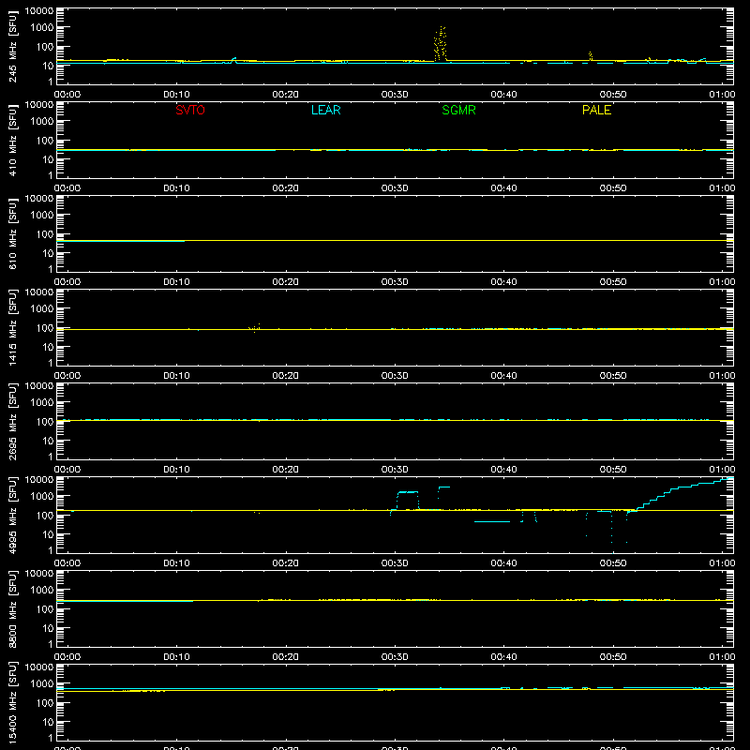Viewport: 750px width, 750px height.
Task: Click the 00:20 tick label under 1415 MHz panel
Action: (286, 376)
